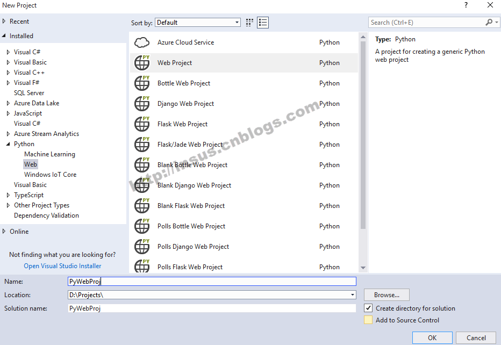Open the Sort by Default dropdown
Image resolution: width=501 pixels, height=345 pixels.
point(198,23)
